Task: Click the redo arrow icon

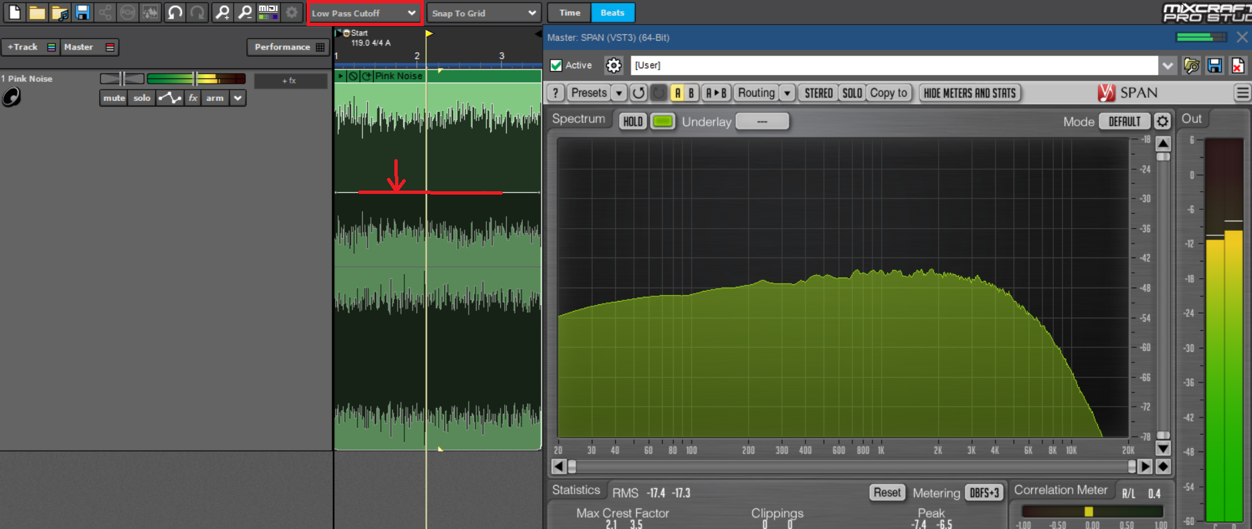Action: pyautogui.click(x=198, y=12)
